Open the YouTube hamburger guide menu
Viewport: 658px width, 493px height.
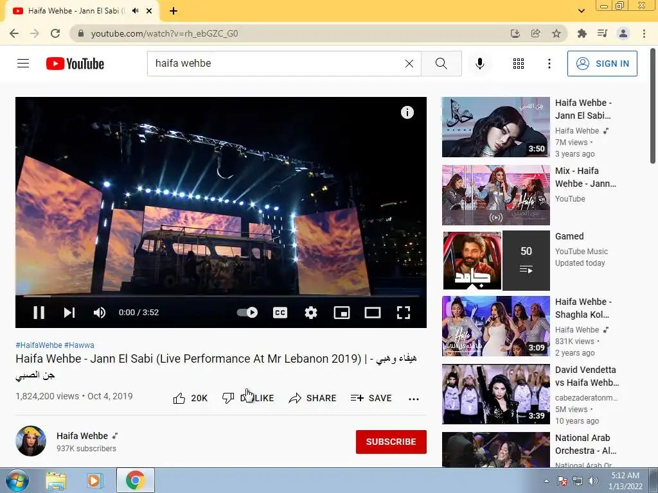[x=23, y=64]
